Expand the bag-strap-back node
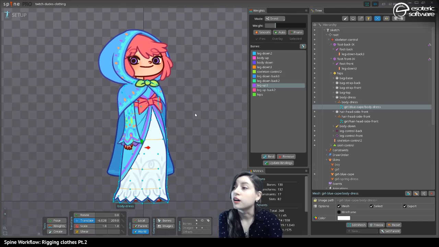Screen dimensions: 439x247 pos(333,83)
